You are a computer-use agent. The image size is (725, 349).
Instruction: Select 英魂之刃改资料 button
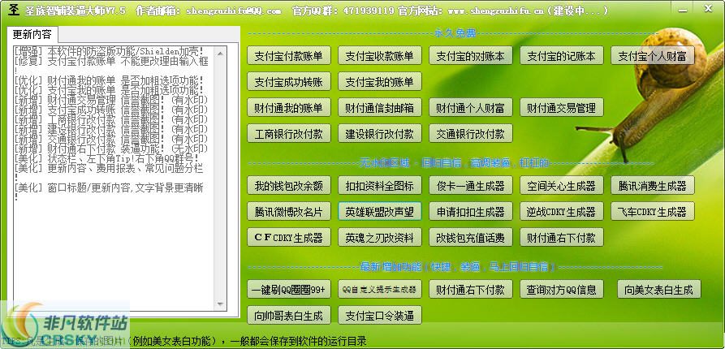[380, 237]
